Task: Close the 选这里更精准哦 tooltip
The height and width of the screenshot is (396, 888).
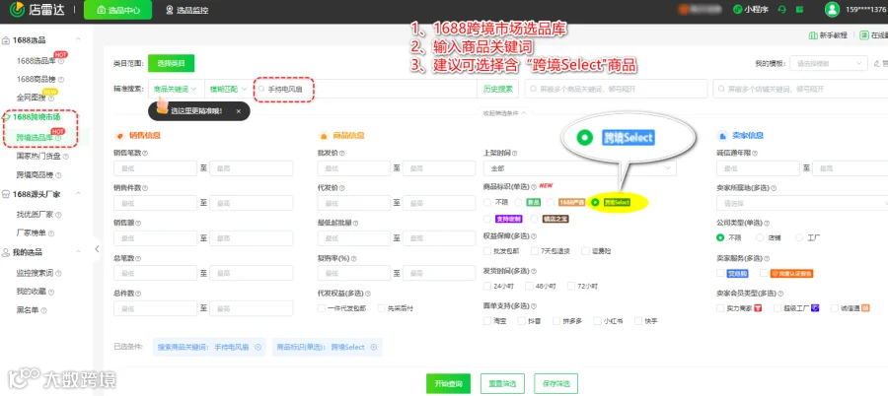Action: [239, 111]
